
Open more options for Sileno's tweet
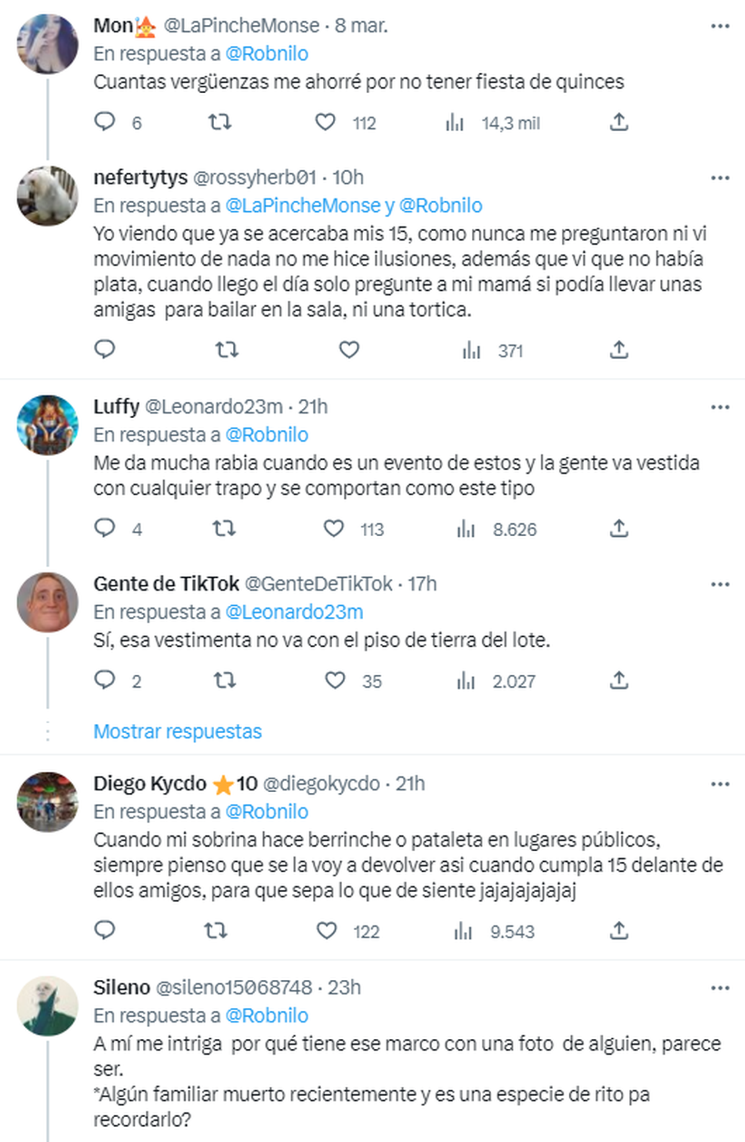[720, 988]
